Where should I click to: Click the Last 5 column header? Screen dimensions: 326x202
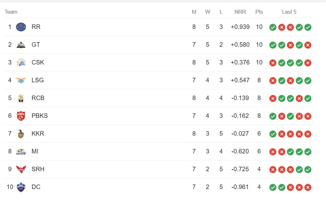(x=289, y=12)
